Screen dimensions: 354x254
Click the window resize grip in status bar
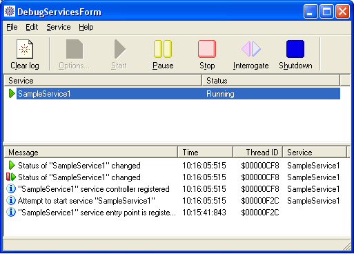pyautogui.click(x=346, y=246)
